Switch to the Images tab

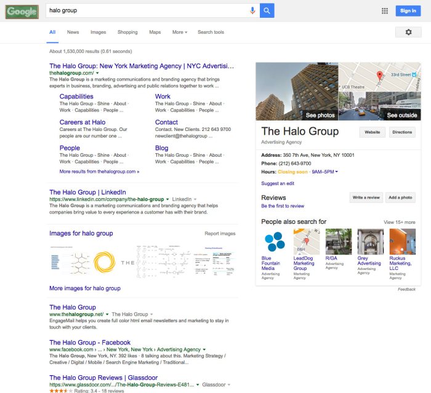[x=98, y=32]
